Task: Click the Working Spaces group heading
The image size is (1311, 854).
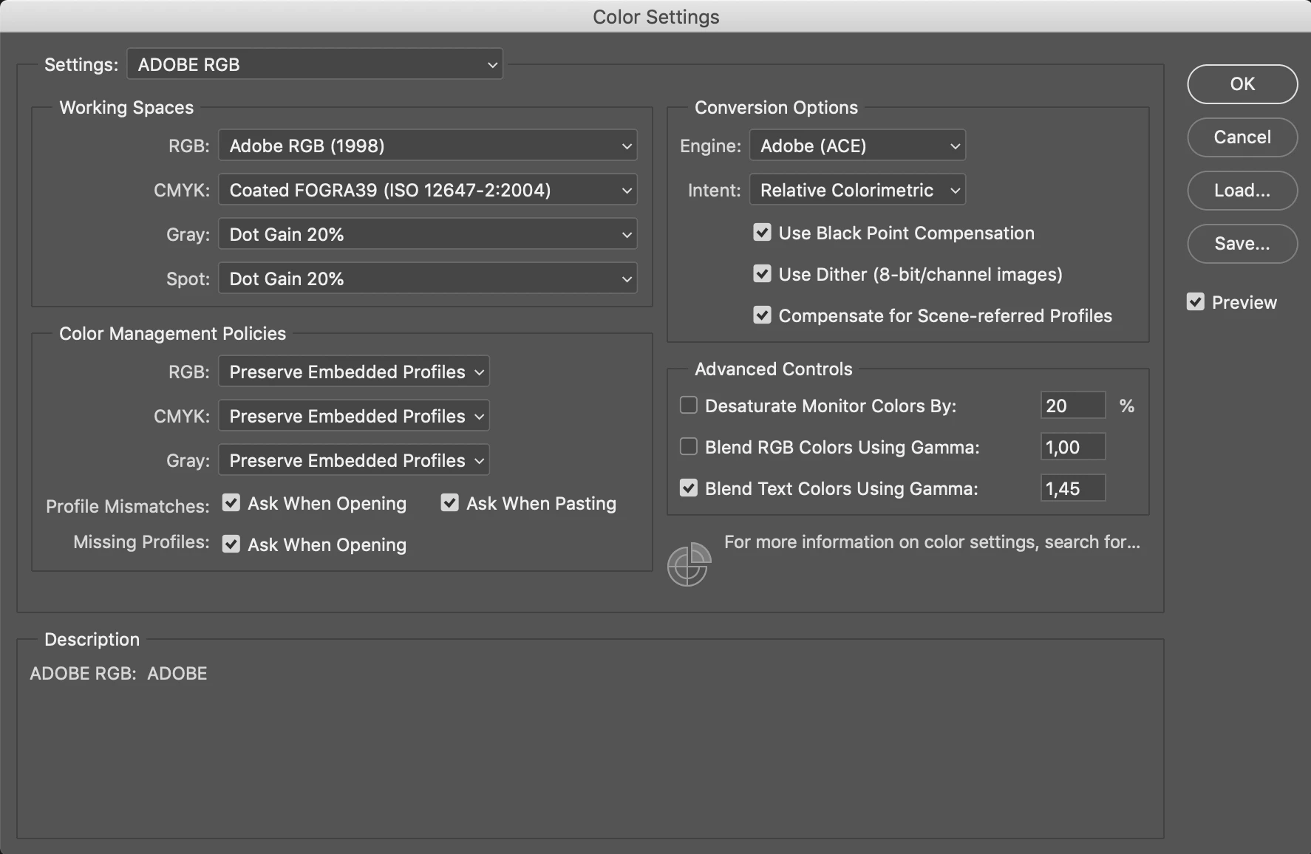Action: (126, 108)
